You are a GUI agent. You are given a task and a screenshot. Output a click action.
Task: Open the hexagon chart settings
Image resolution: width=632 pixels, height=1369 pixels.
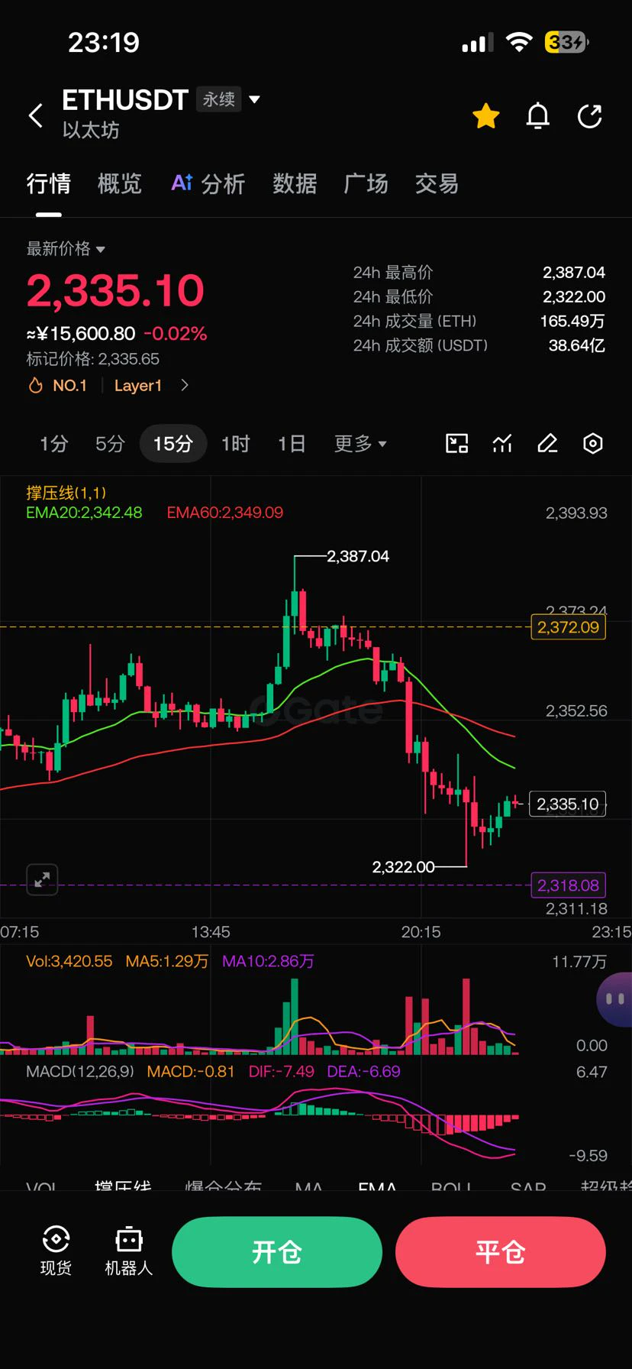click(x=593, y=444)
